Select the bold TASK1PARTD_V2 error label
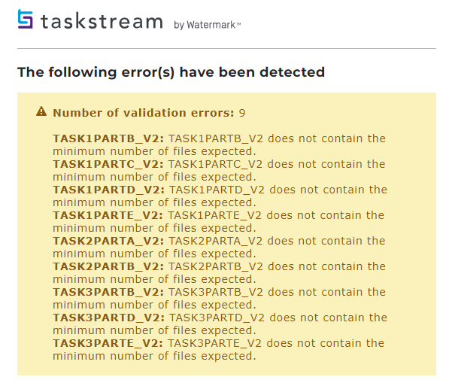The width and height of the screenshot is (449, 383). (x=108, y=190)
